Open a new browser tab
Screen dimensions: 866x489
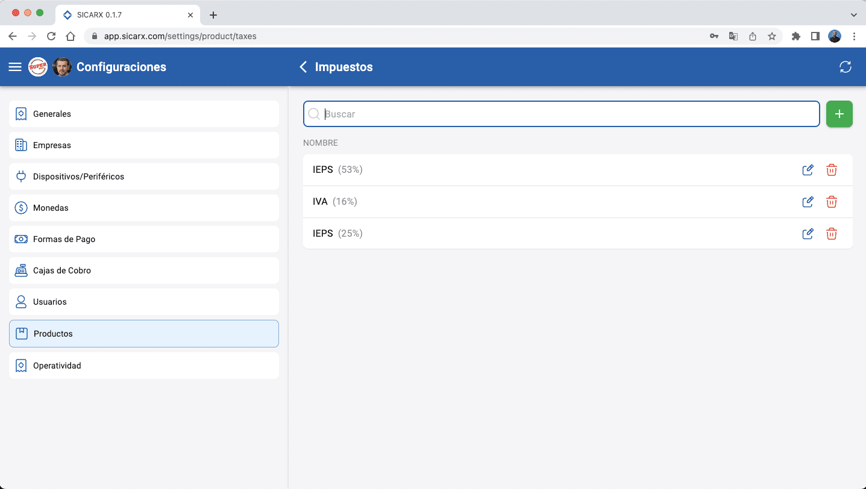(213, 15)
